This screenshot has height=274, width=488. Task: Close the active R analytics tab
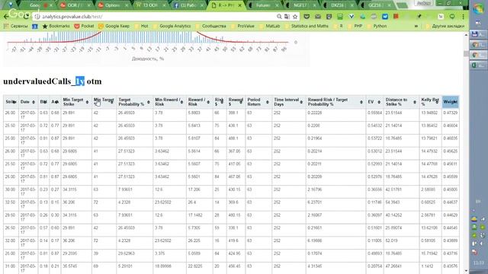coord(239,5)
